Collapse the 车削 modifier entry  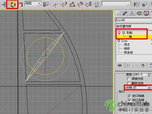[123, 33]
